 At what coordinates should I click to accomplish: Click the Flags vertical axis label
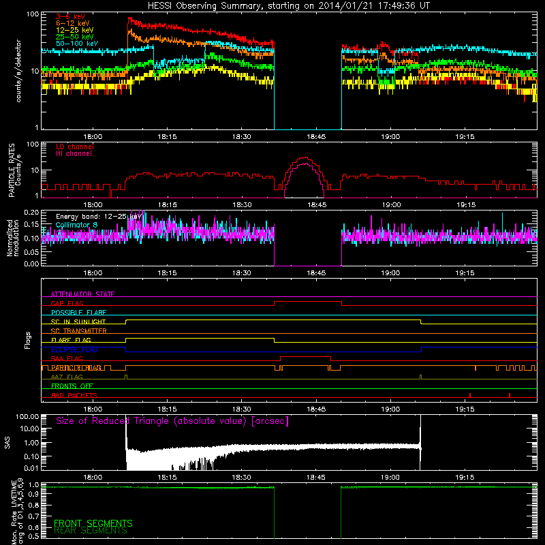point(28,340)
